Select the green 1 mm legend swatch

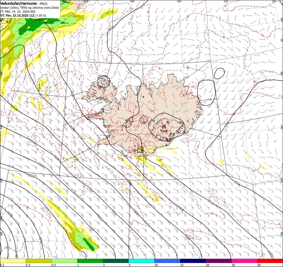coord(90,261)
